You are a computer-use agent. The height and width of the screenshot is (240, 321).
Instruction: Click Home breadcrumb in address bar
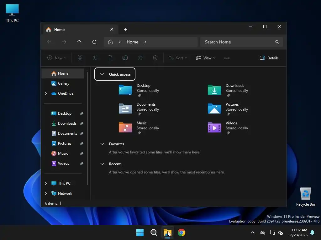133,42
